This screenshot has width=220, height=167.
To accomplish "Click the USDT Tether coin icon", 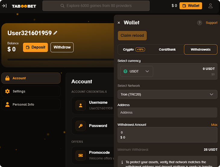I will 125,71.
